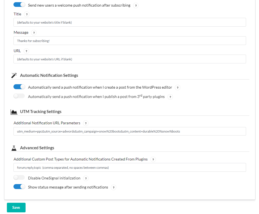Open help for Additional Custom Post Types
259x214 pixels.
click(x=153, y=159)
